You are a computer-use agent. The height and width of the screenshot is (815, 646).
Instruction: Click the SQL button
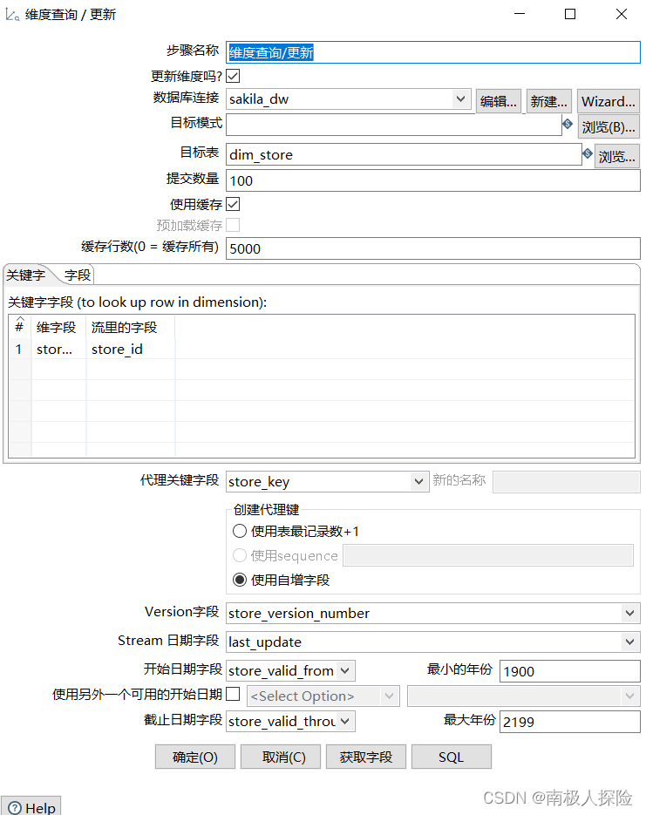click(x=451, y=757)
